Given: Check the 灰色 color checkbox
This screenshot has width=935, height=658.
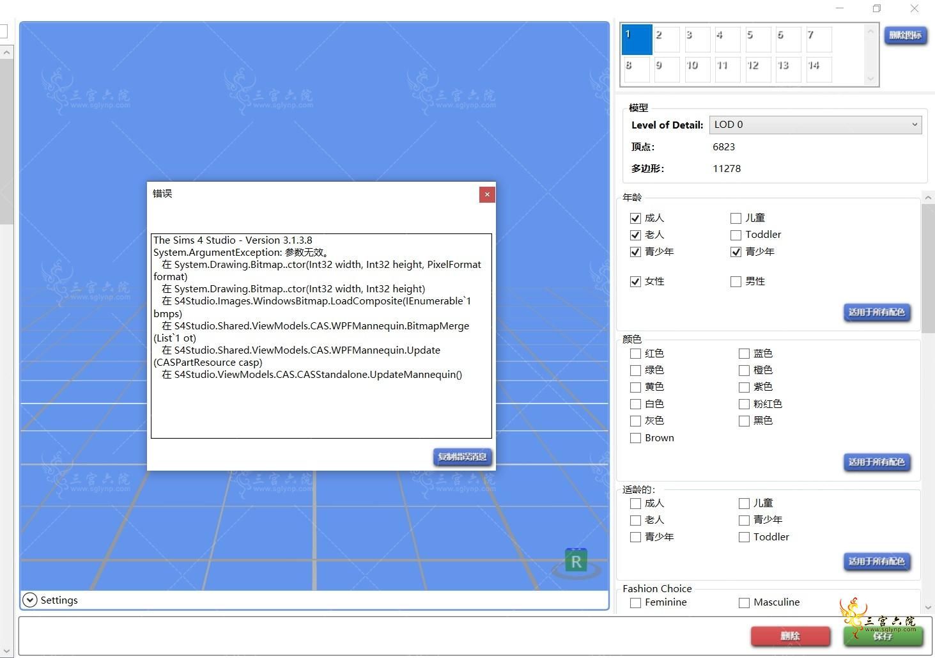Looking at the screenshot, I should [x=635, y=421].
